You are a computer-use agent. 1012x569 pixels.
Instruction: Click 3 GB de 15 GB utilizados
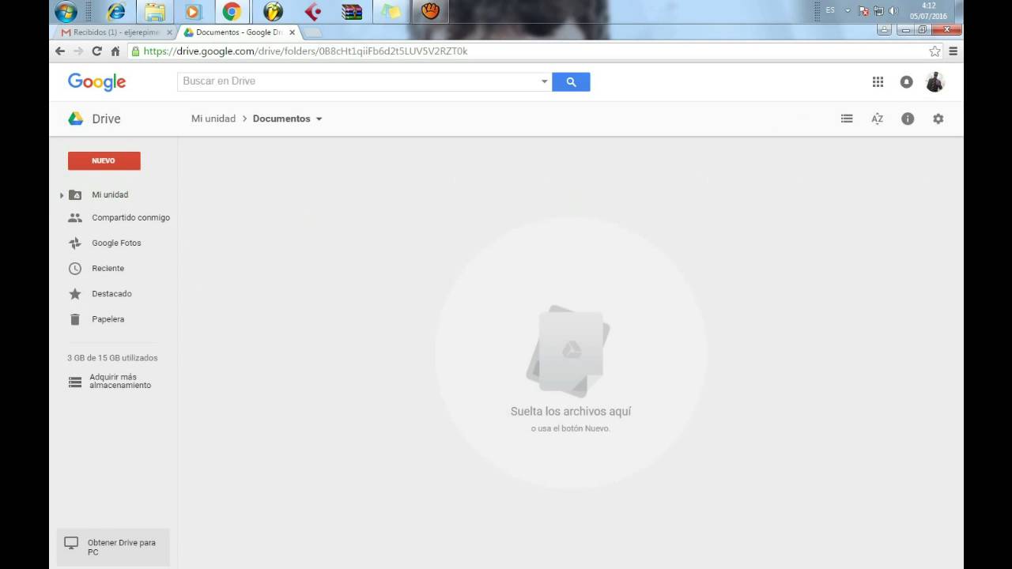(112, 358)
